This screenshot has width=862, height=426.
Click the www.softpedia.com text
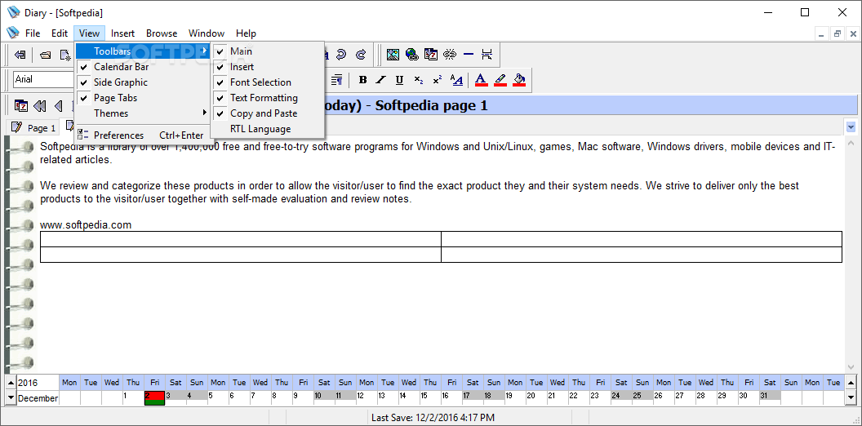click(85, 224)
